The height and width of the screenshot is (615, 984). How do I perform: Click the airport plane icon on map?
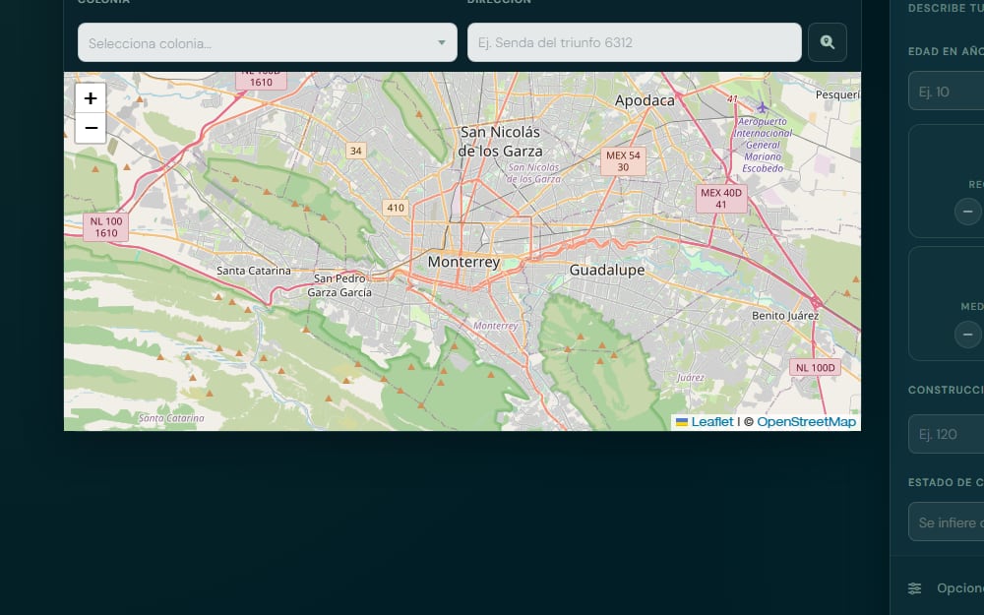point(762,107)
